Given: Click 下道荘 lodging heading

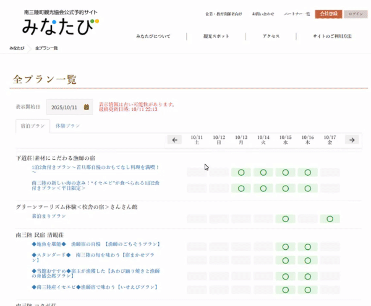Looking at the screenshot, I should pyautogui.click(x=56, y=158).
